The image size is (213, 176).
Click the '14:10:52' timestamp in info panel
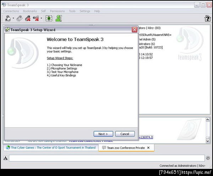[147, 54]
